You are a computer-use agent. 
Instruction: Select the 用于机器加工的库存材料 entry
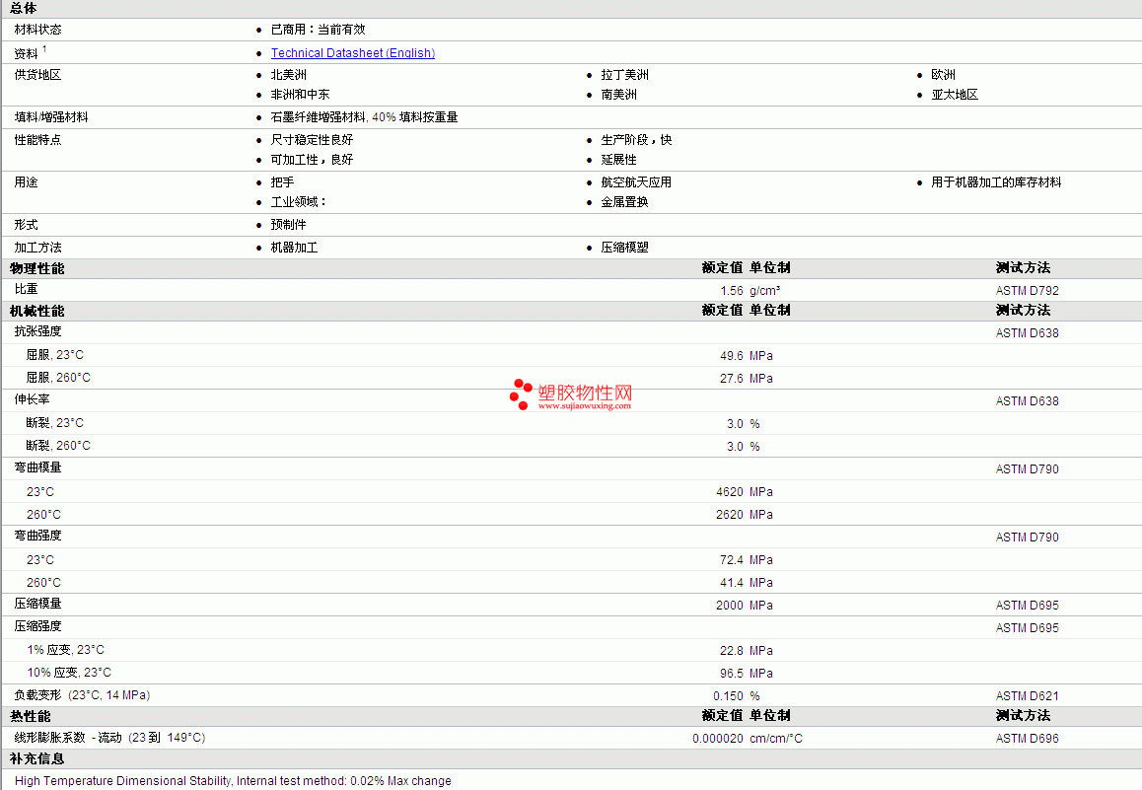pos(996,182)
